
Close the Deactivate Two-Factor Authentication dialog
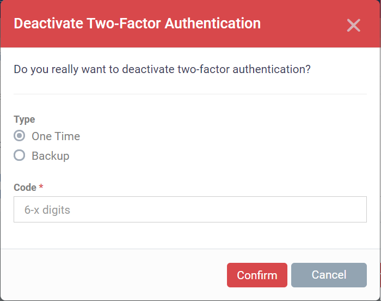pos(354,25)
